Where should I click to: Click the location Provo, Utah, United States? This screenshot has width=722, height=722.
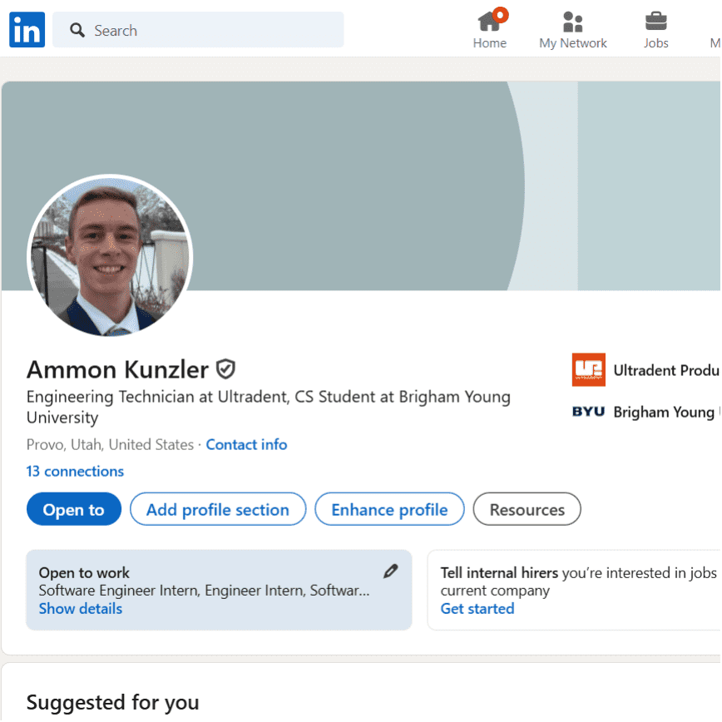coord(110,444)
